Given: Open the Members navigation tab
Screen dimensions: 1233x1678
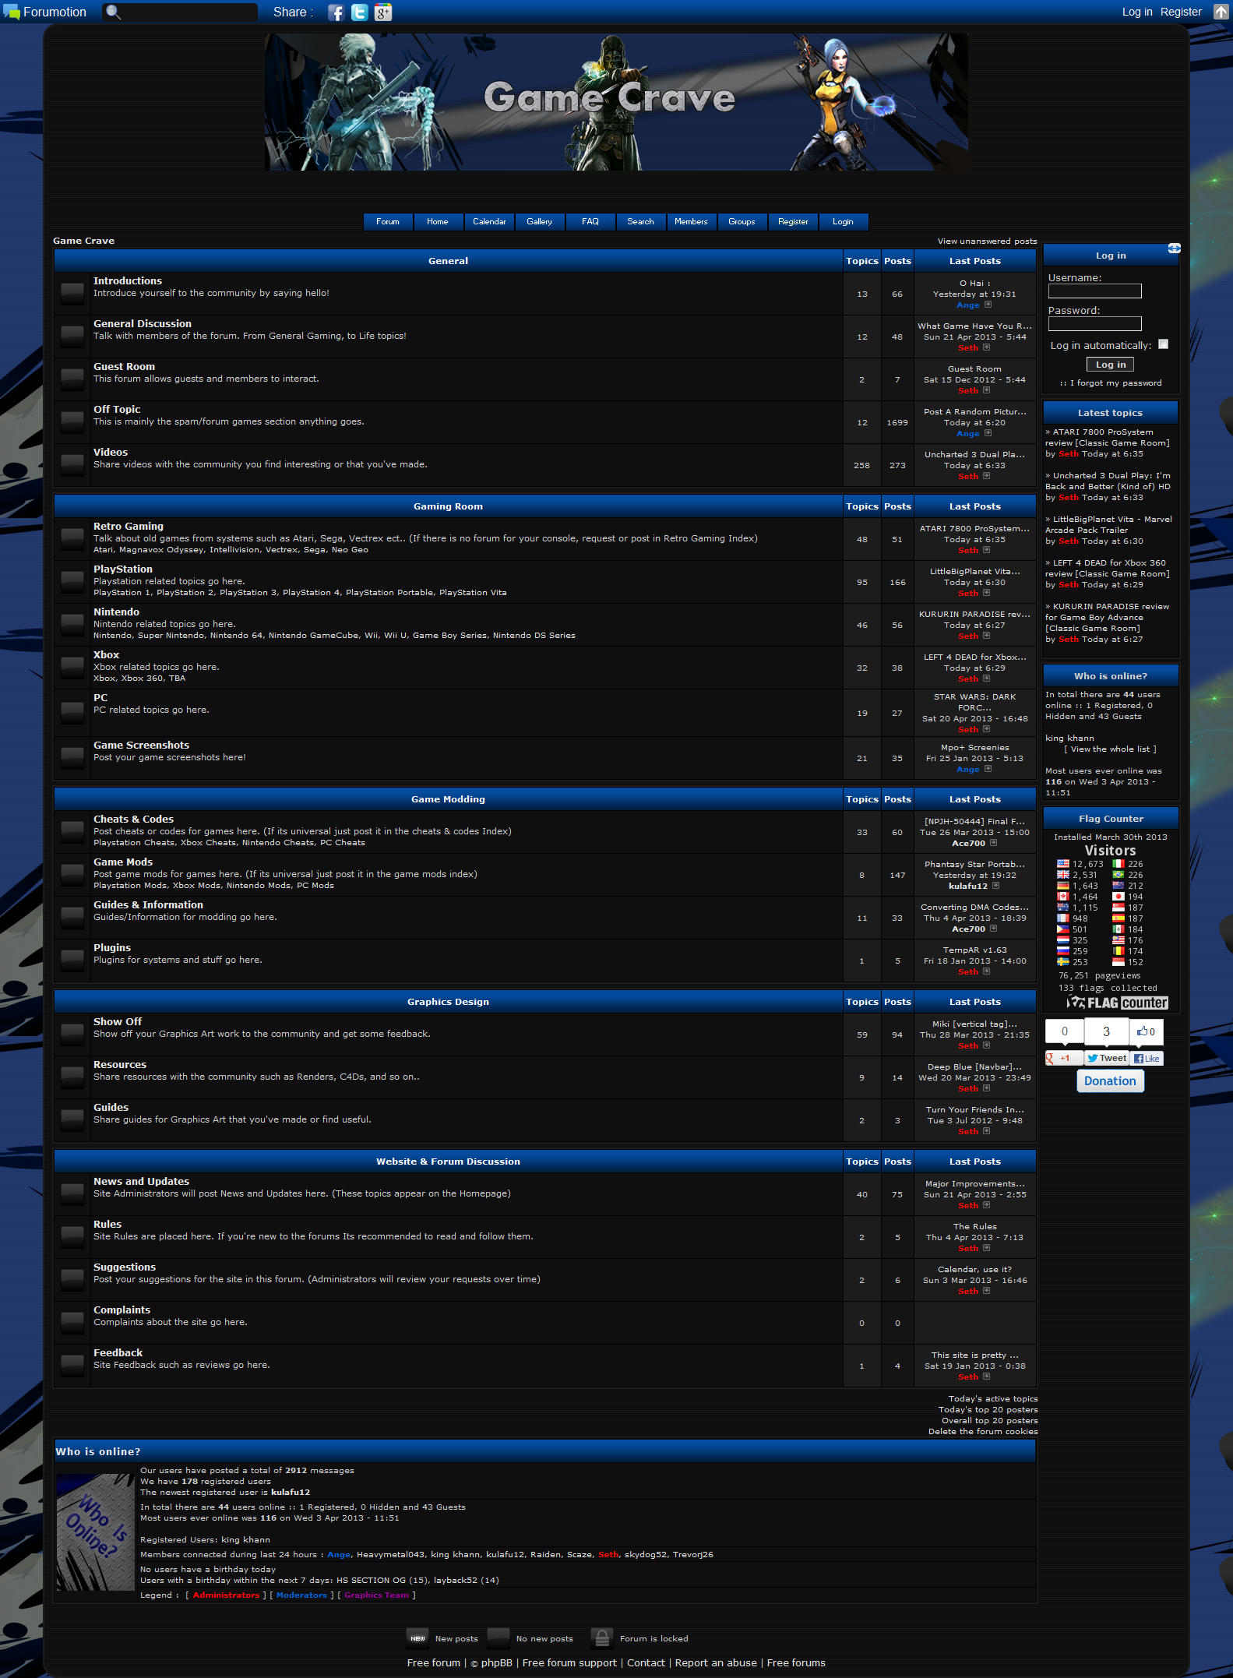Looking at the screenshot, I should 692,222.
